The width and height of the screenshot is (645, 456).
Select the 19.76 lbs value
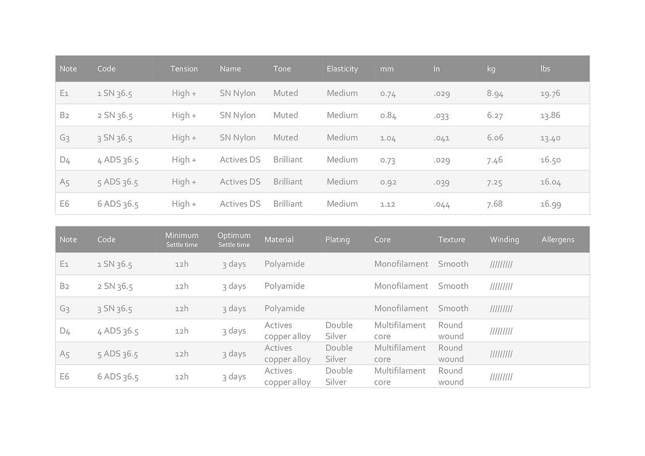pos(550,93)
